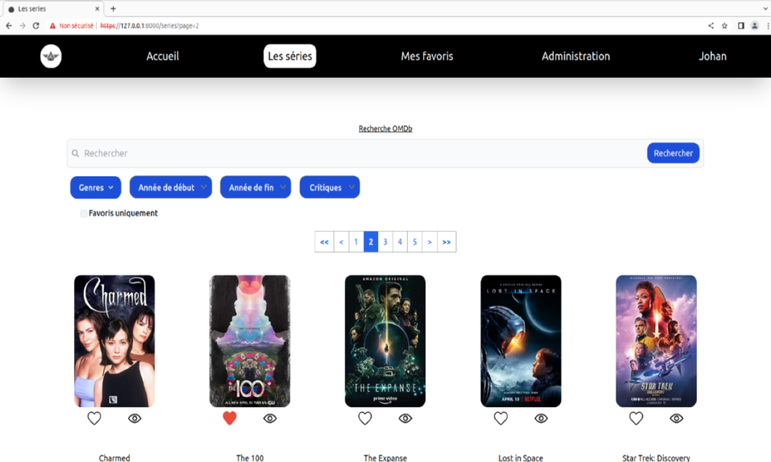This screenshot has height=462, width=771.
Task: Favorite Lost in Space heart icon
Action: point(501,418)
